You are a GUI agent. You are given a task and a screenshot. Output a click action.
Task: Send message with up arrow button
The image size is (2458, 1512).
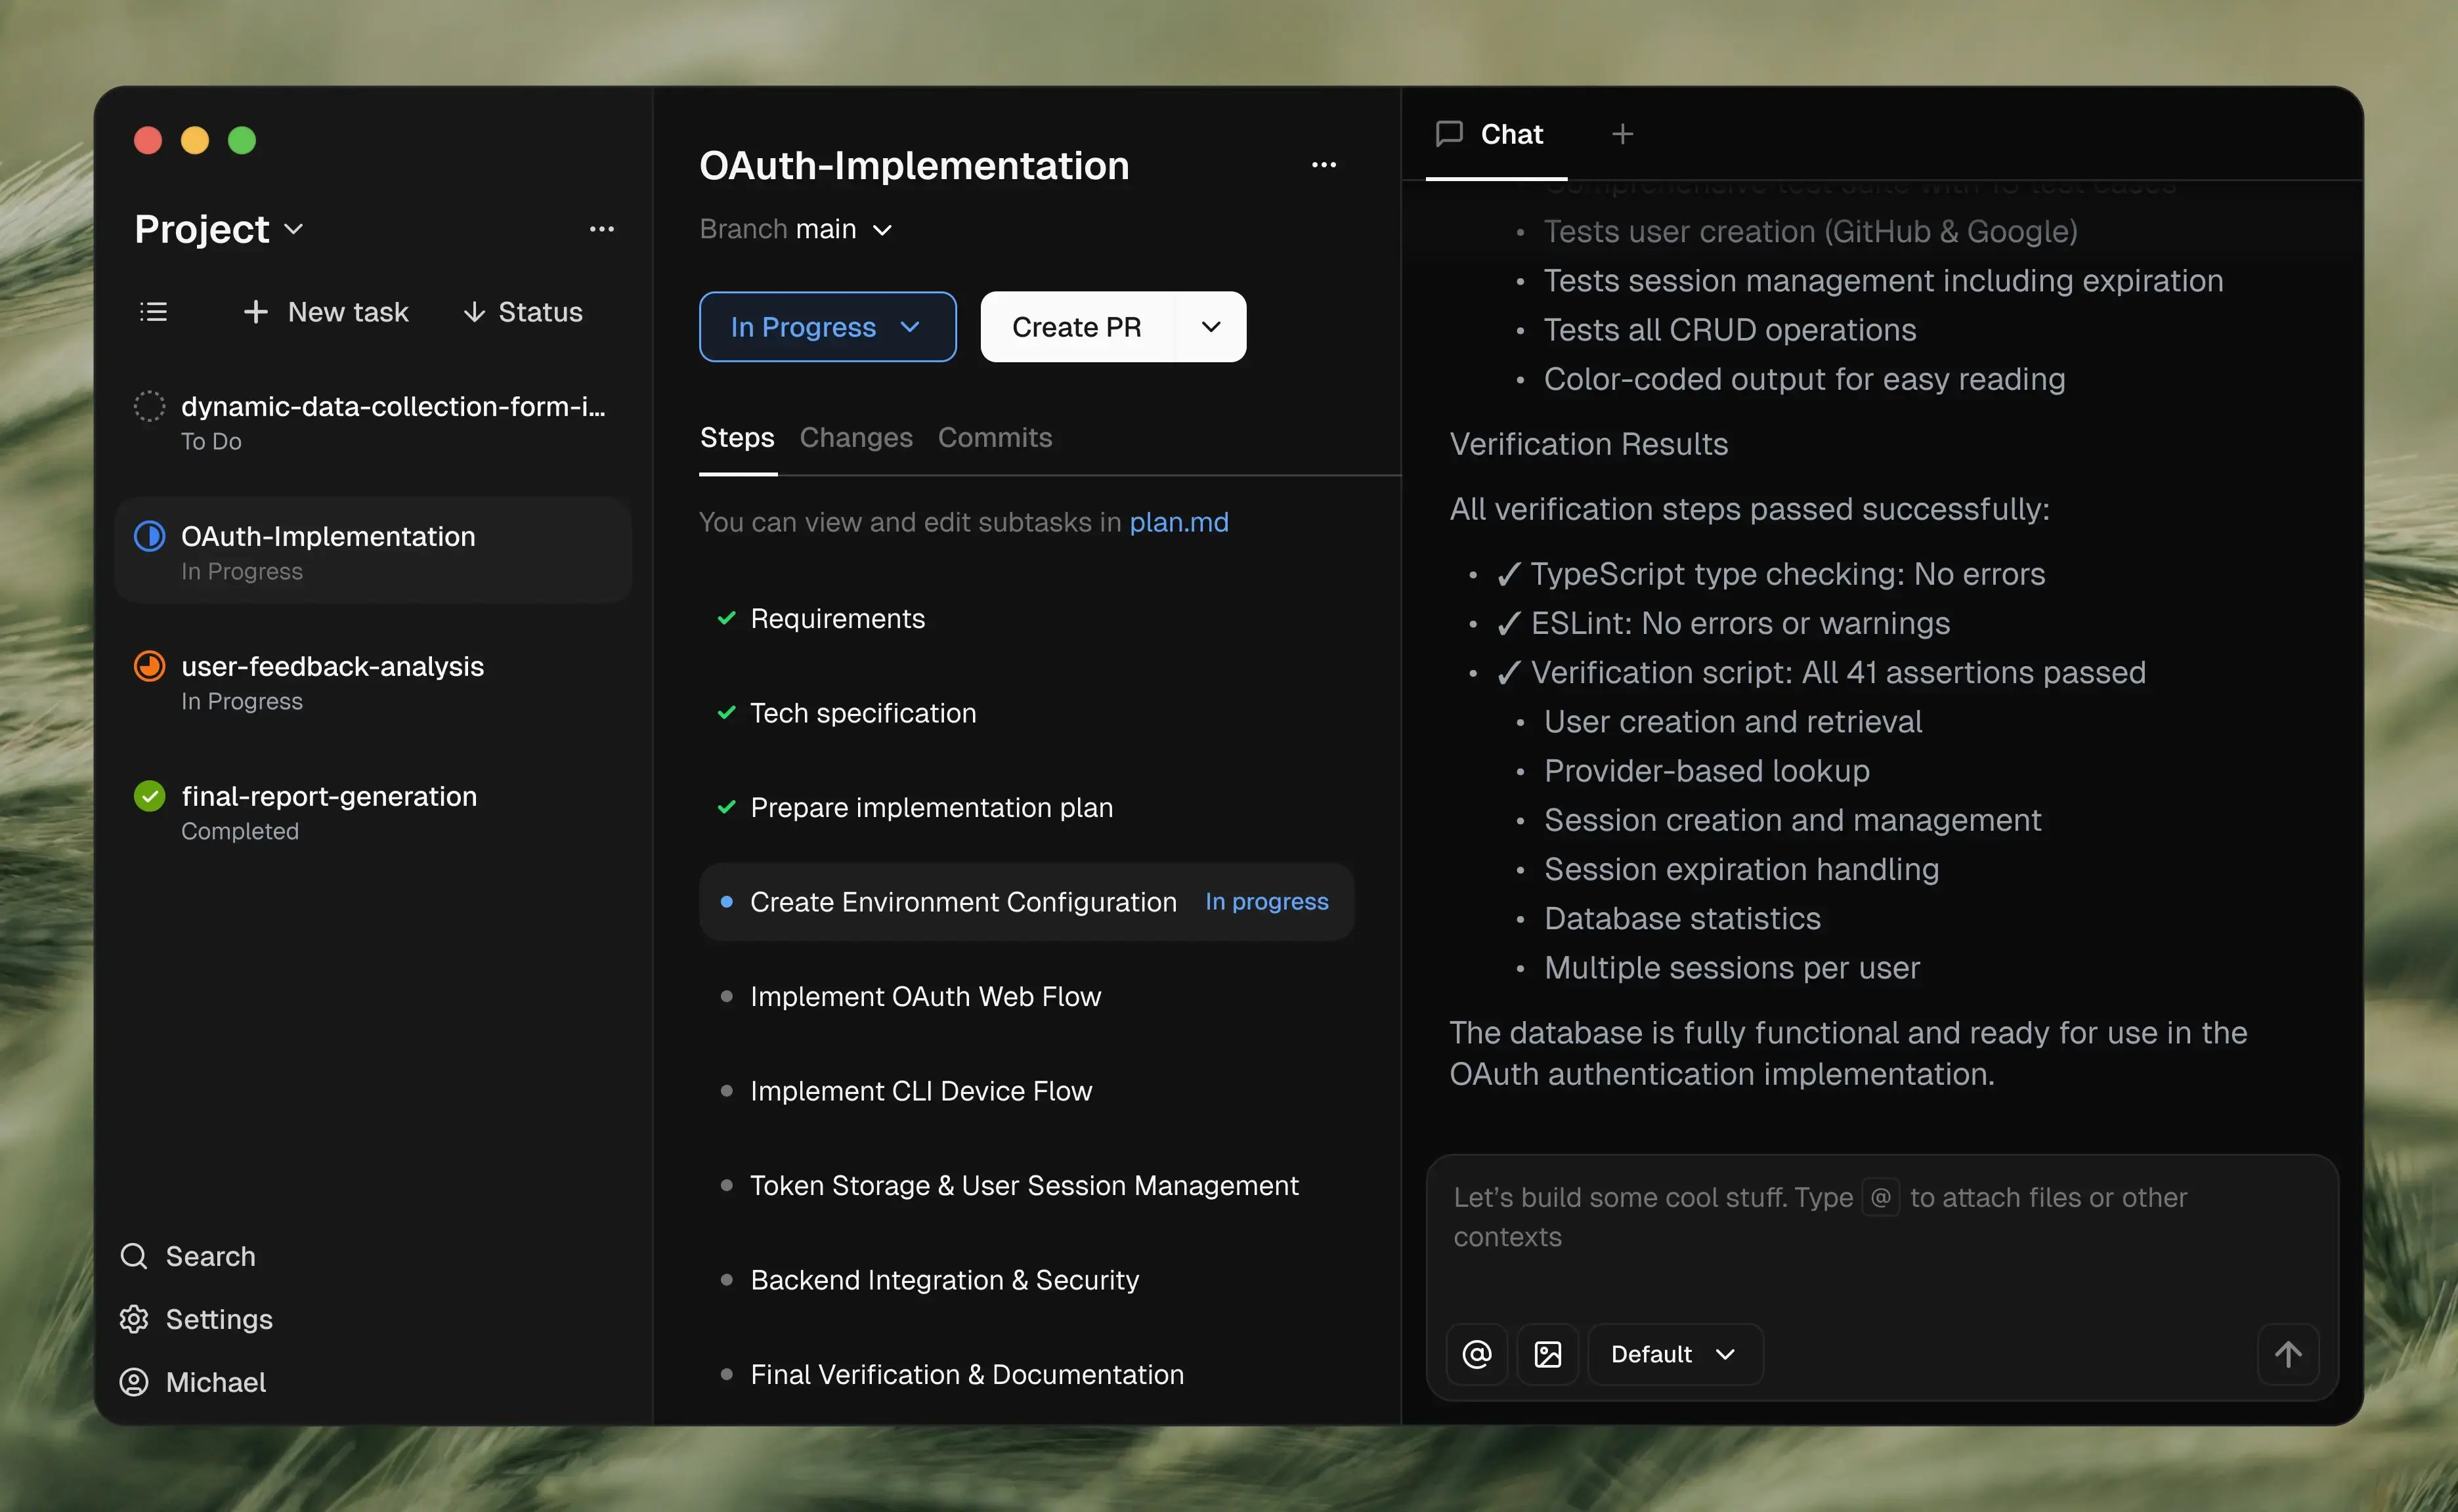[x=2288, y=1354]
